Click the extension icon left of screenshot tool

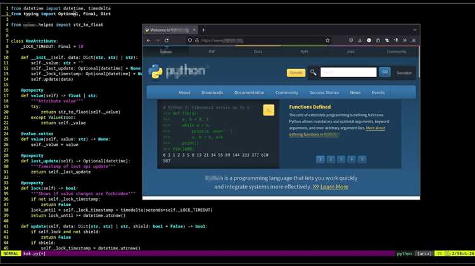378,40
